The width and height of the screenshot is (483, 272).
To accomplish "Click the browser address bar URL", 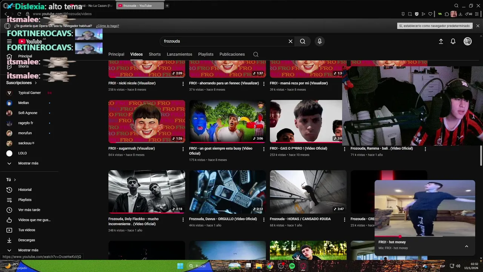I will [x=62, y=14].
